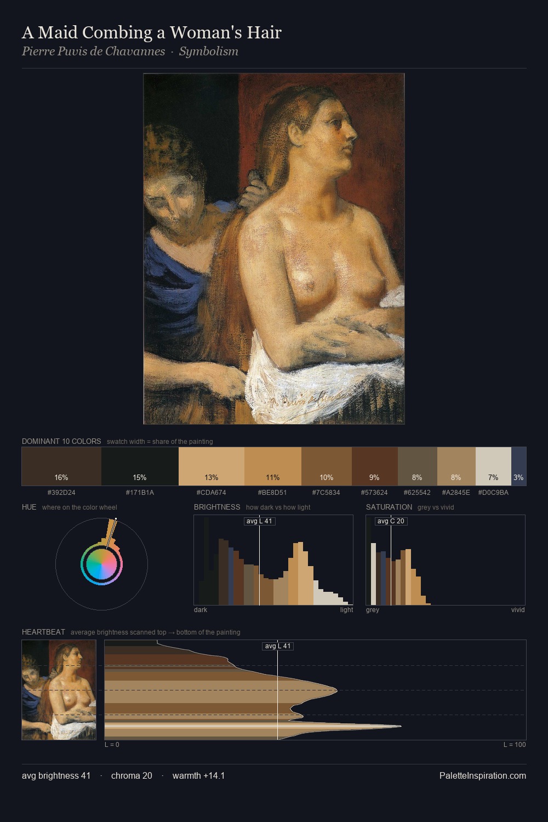Viewport: 548px width, 822px height.
Task: Click the 'grey' axis label under saturation
Action: coord(373,610)
